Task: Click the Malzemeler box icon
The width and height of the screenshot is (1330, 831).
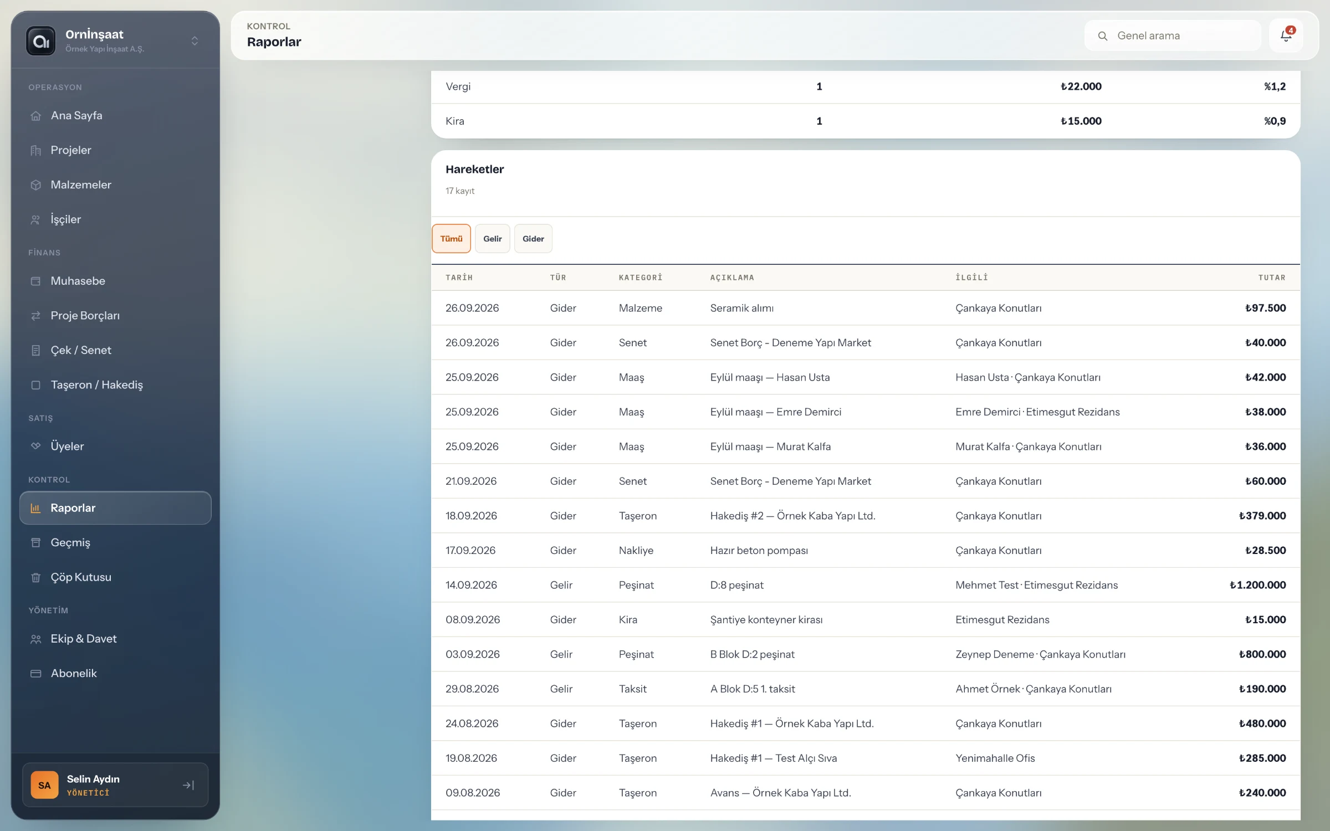Action: (x=36, y=185)
